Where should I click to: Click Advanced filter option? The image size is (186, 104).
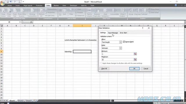pyautogui.click(x=80, y=16)
